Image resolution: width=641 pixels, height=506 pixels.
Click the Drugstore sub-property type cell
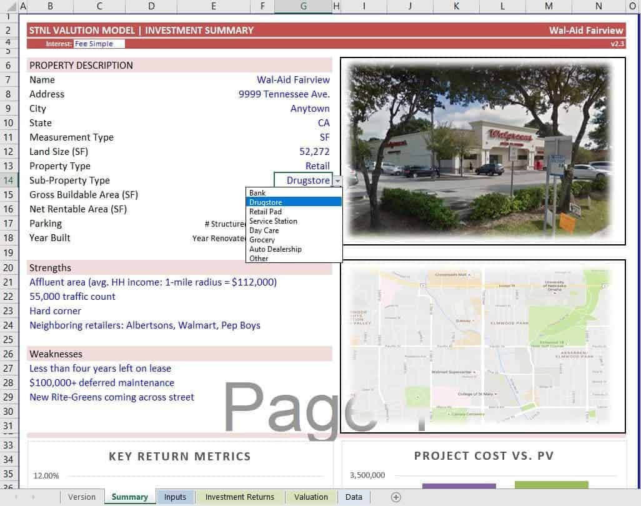[303, 181]
